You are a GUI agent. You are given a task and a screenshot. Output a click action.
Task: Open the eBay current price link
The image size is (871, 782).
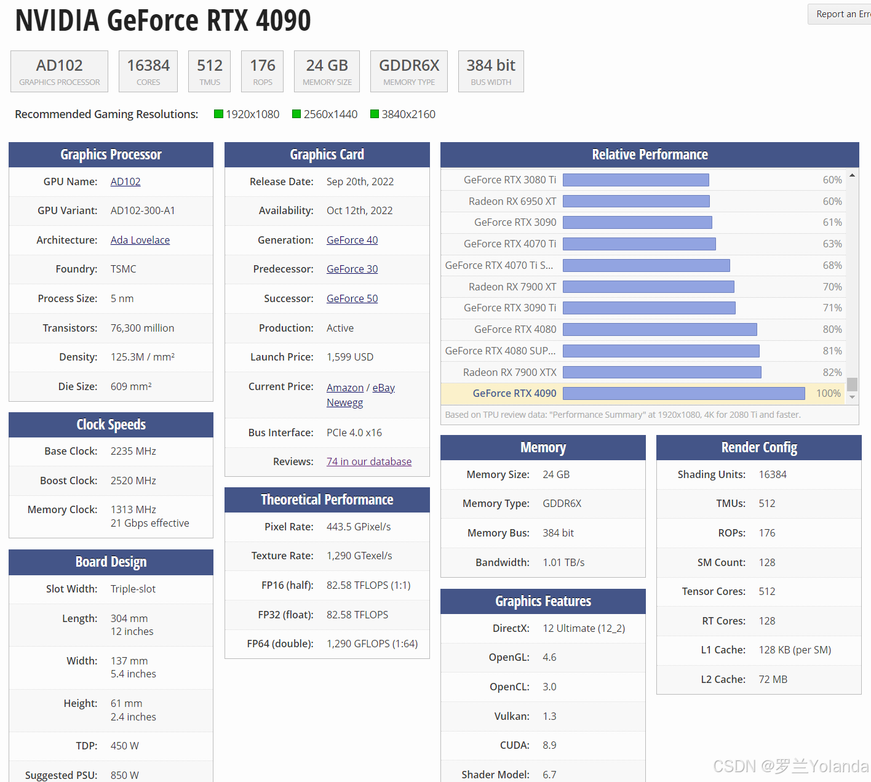tap(384, 388)
